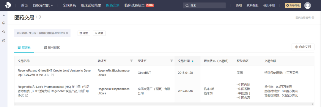
Task: Click the 收藏 button
Action: (x=99, y=33)
